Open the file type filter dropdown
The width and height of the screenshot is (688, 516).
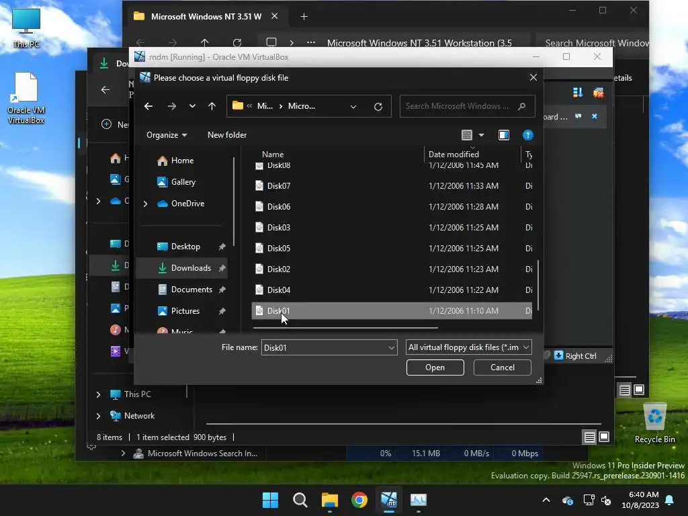coord(468,347)
